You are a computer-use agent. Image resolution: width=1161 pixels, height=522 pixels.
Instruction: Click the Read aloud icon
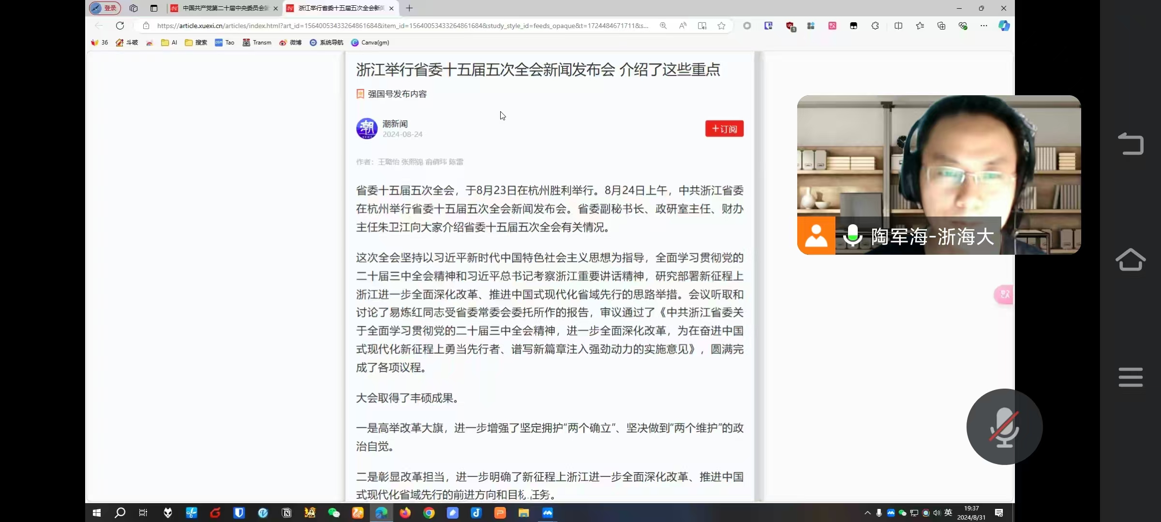tap(683, 26)
